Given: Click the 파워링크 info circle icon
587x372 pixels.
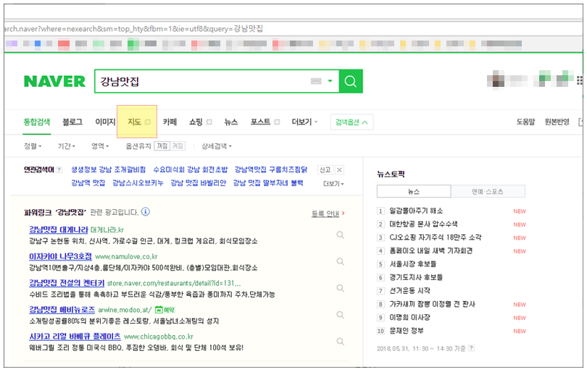Looking at the screenshot, I should coord(146,212).
